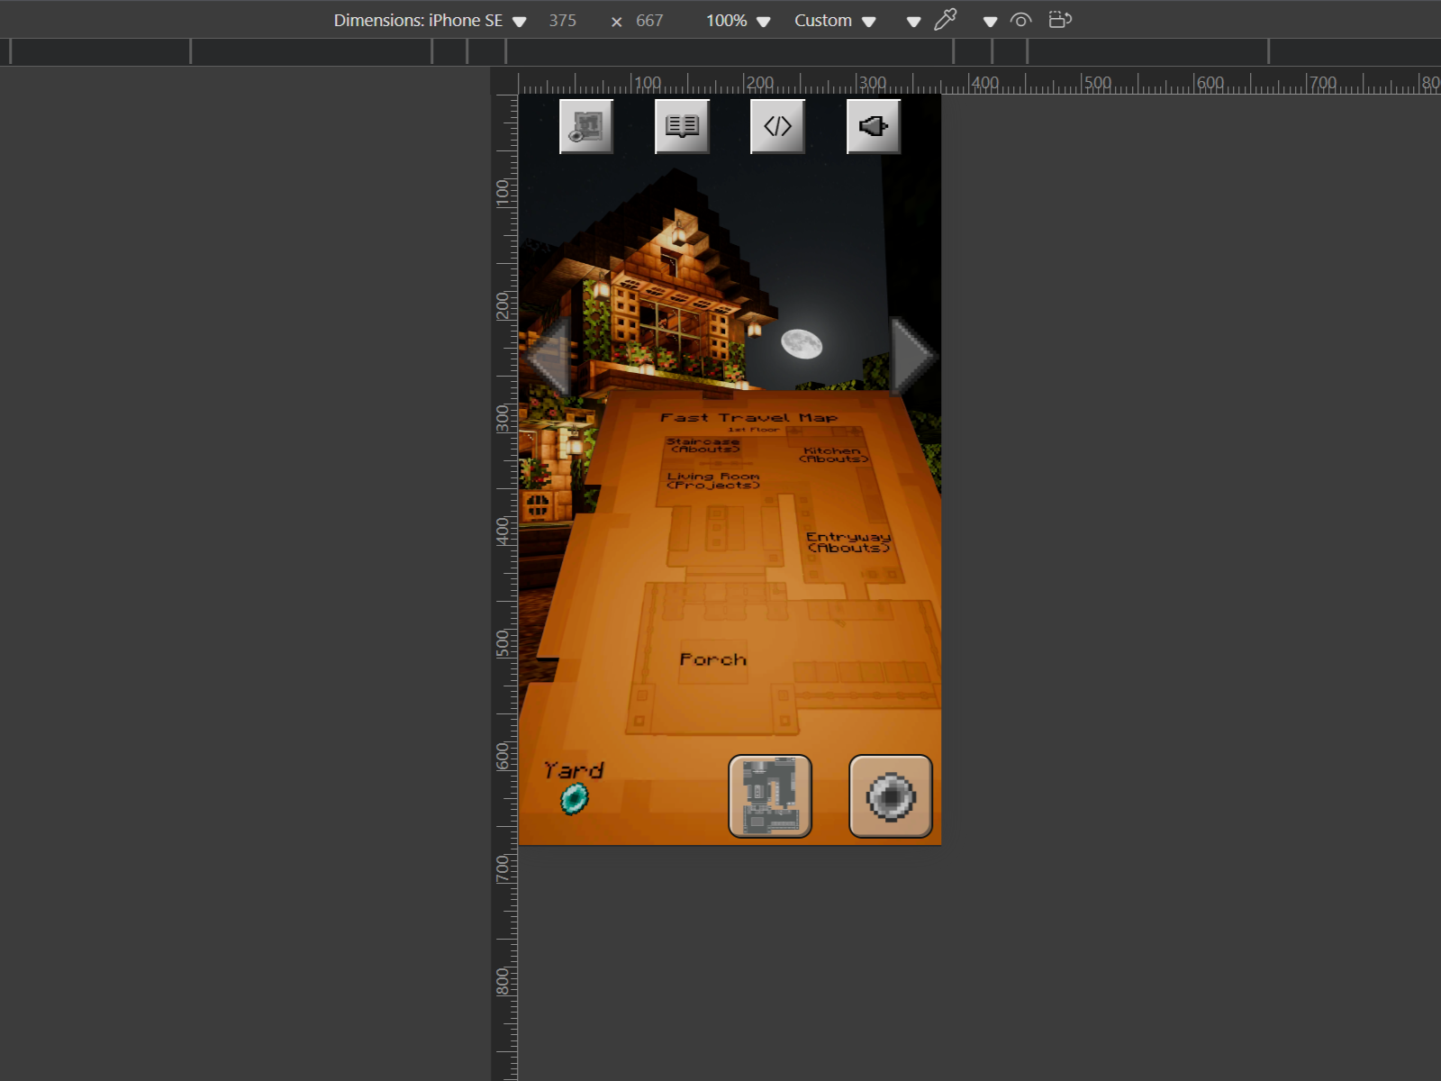
Task: Travel to Staircase (Abouts)
Action: 704,445
